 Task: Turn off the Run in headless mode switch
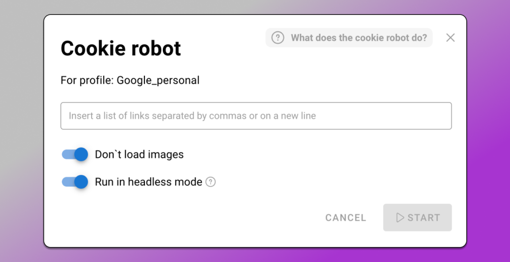coord(75,182)
